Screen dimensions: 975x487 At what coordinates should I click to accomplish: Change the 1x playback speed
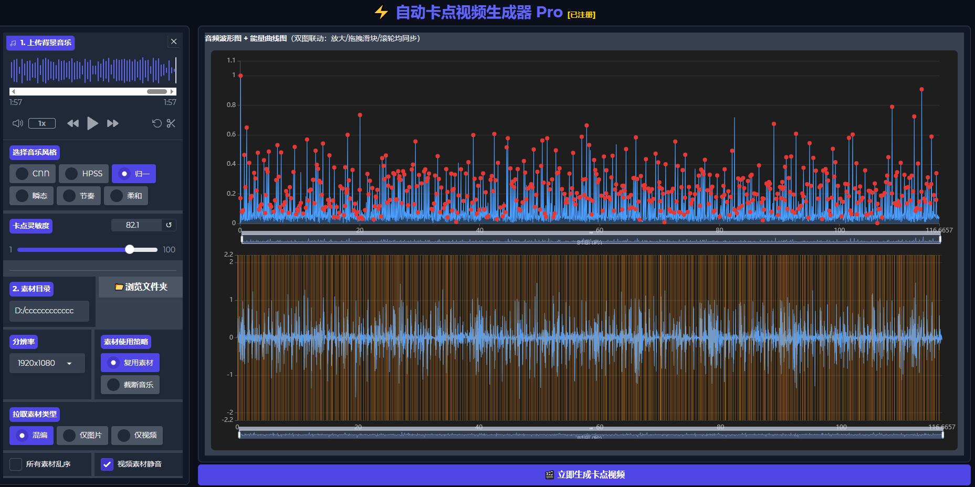pyautogui.click(x=42, y=123)
